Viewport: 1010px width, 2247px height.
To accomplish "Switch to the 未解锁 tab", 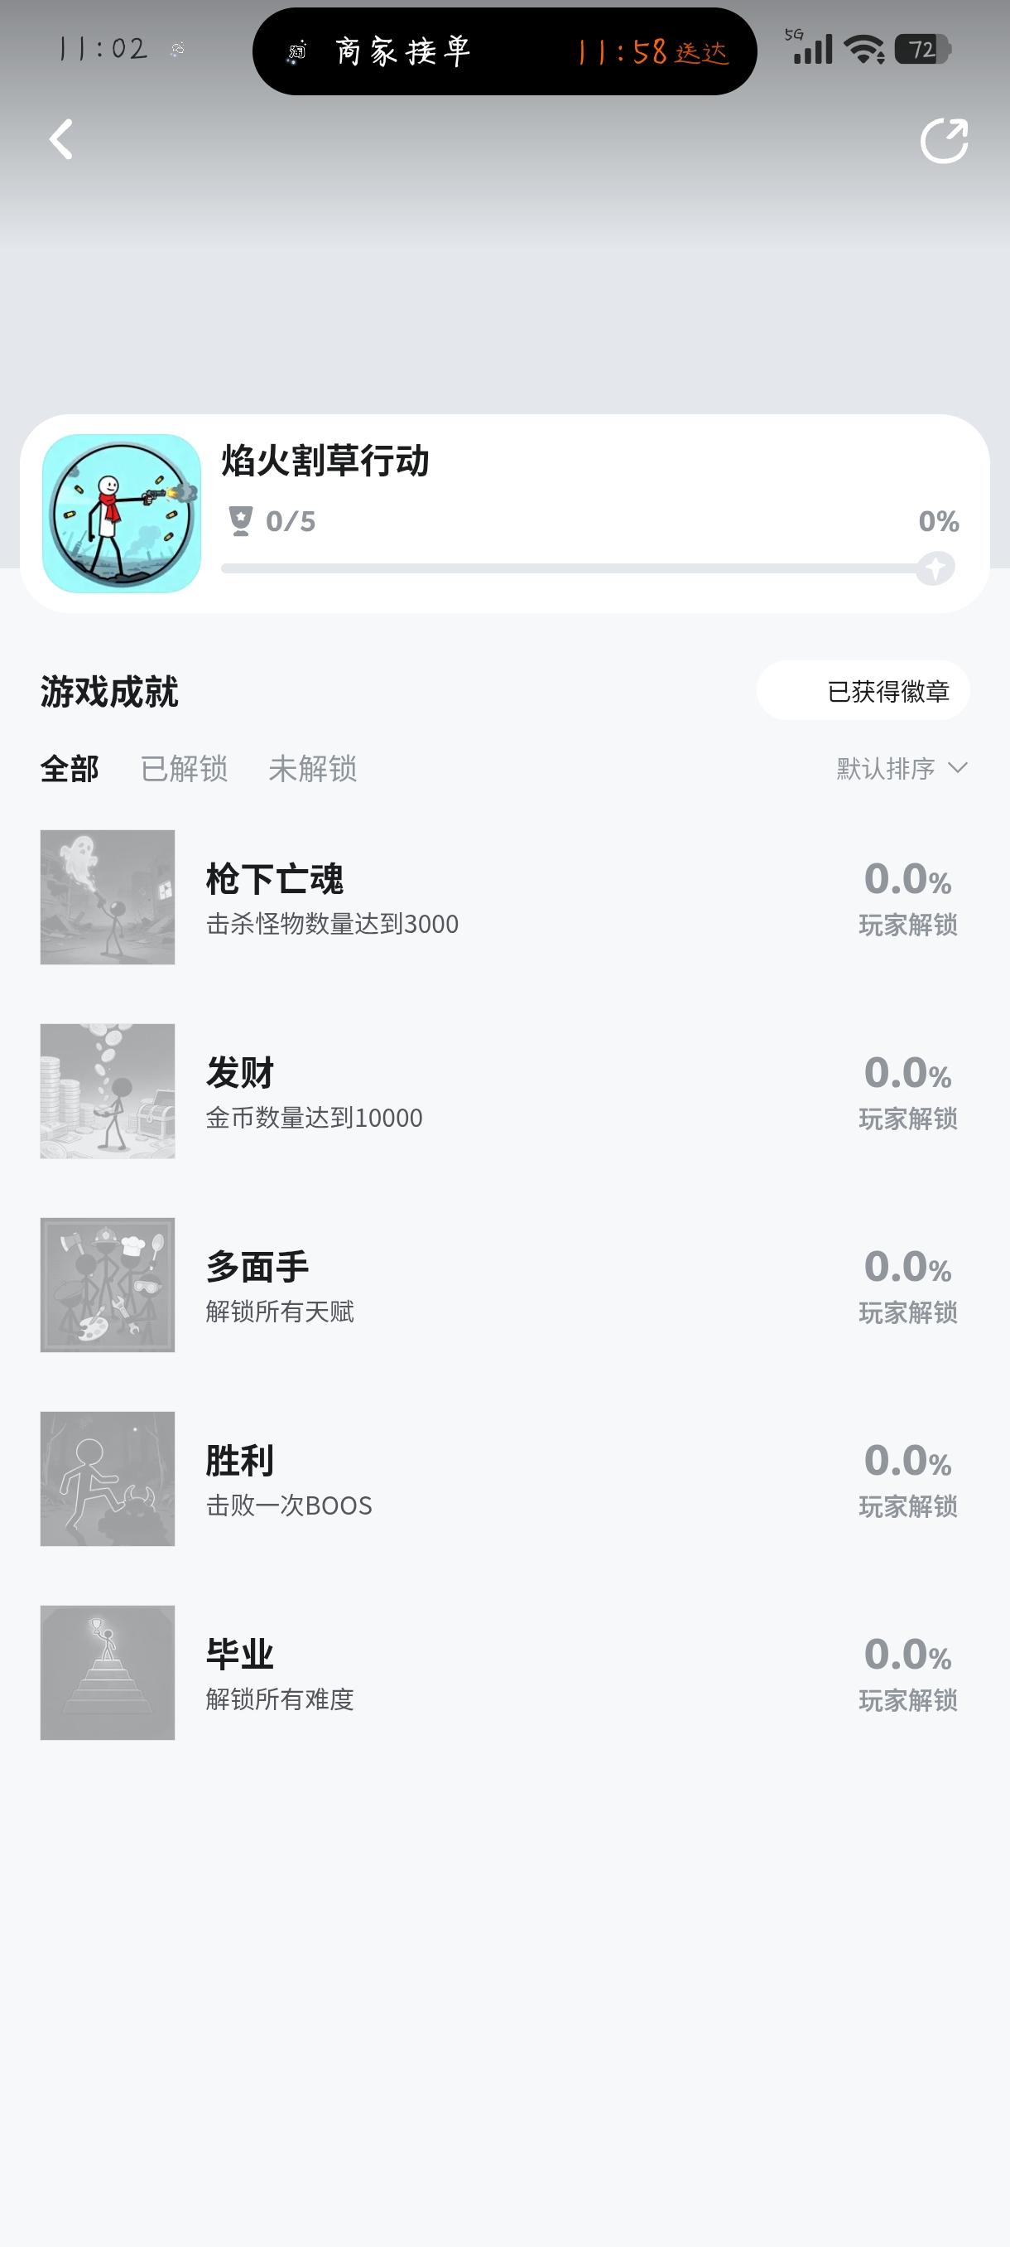I will tap(312, 769).
